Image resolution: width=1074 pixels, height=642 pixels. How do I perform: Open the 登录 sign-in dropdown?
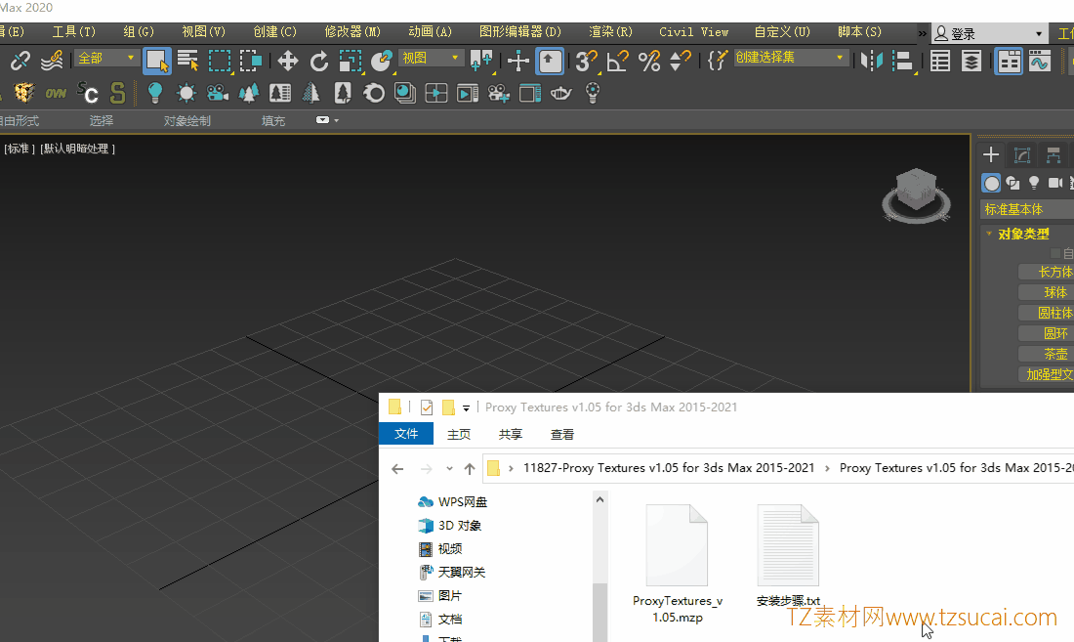coord(990,33)
